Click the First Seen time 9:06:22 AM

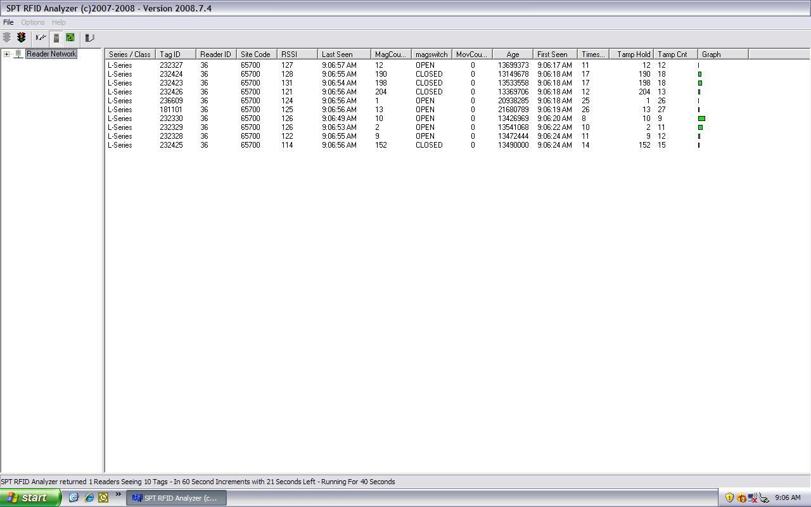tap(554, 127)
